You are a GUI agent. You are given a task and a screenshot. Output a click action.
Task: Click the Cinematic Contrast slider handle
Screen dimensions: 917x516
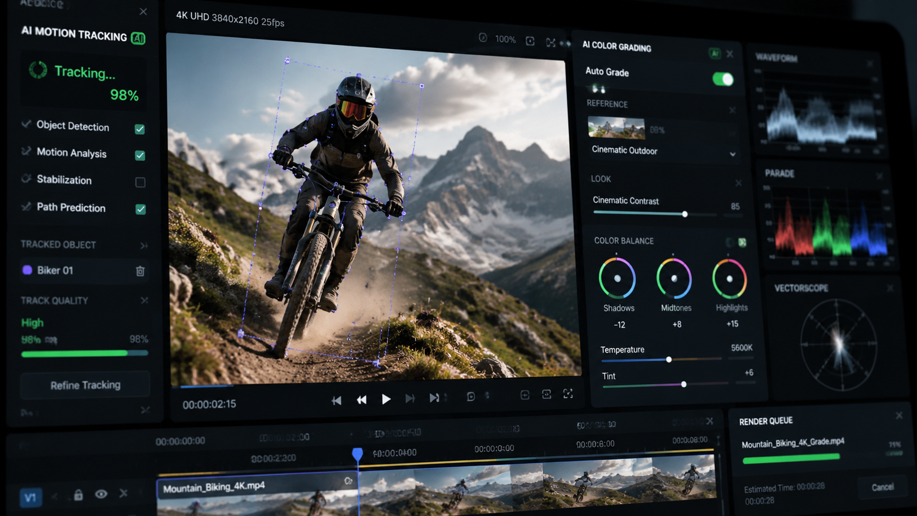pos(685,214)
